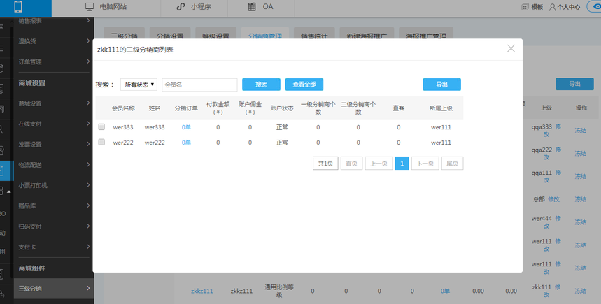
Task: Click wer111 superior in wer222 row
Action: tap(441, 143)
